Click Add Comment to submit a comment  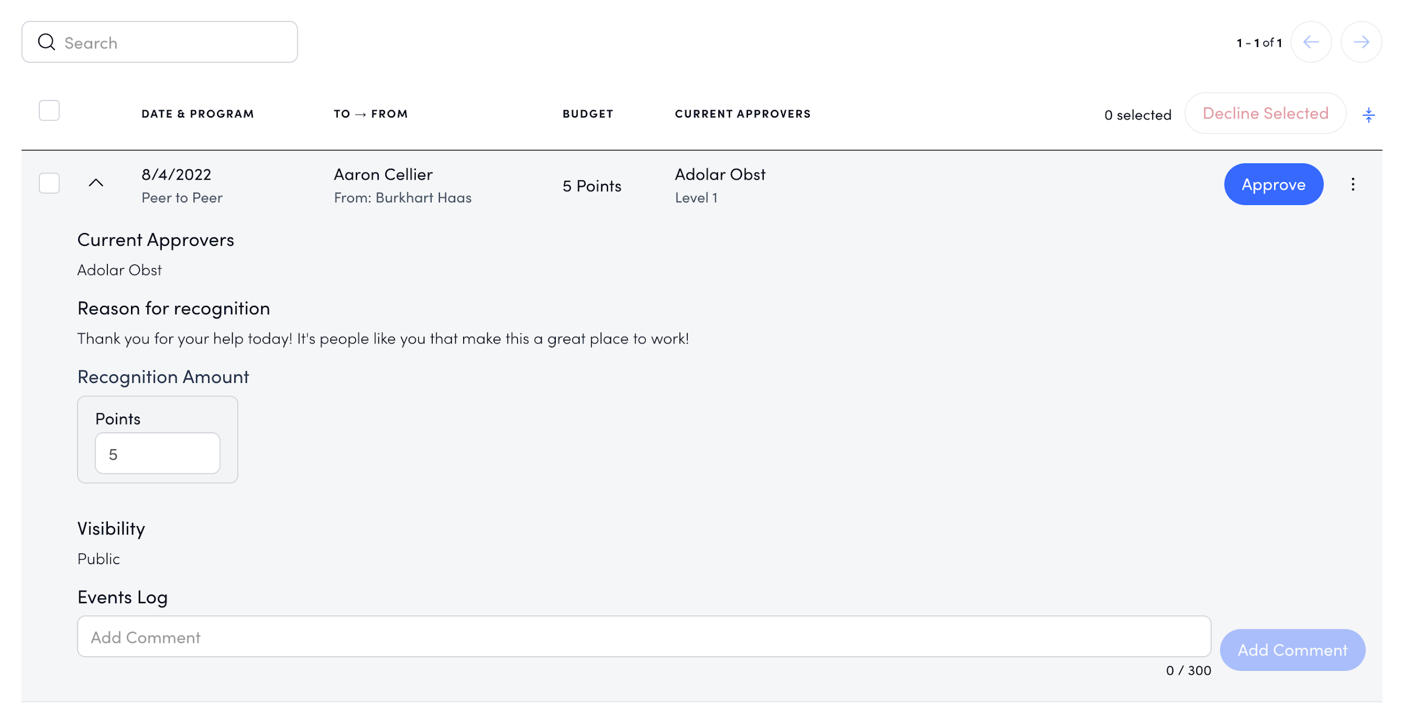point(1292,650)
